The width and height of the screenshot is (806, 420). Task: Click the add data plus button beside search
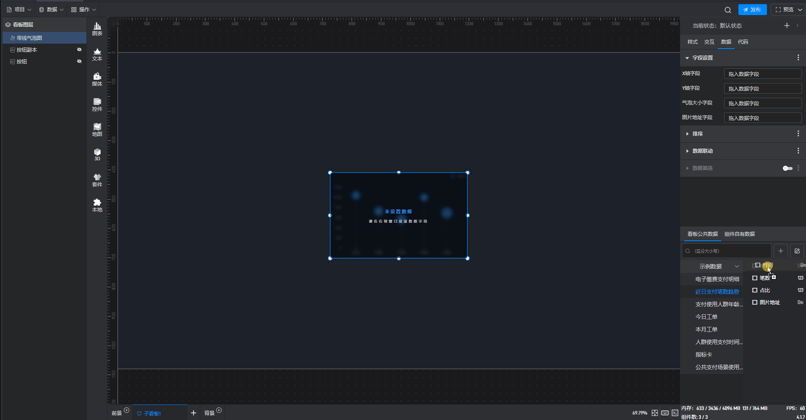coord(780,251)
